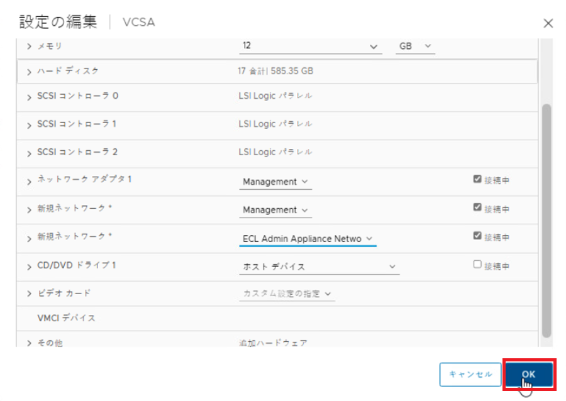Image resolution: width=566 pixels, height=401 pixels.
Task: Expand ネットワーク アダプタ 1 settings
Action: (x=30, y=181)
